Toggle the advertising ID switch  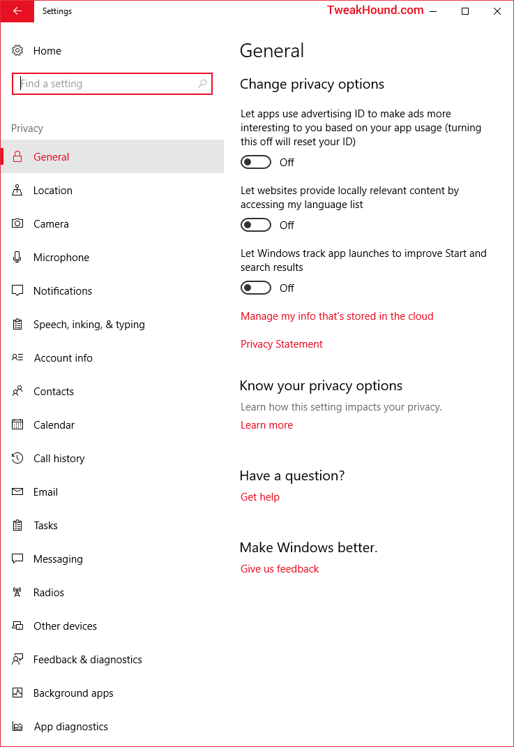(x=255, y=163)
